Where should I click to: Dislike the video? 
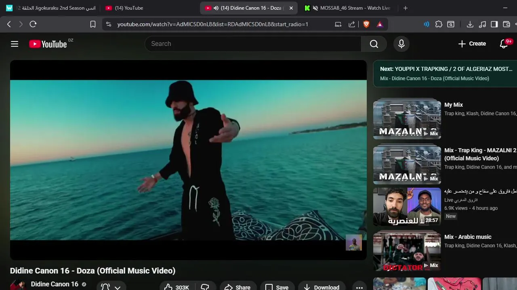click(205, 287)
